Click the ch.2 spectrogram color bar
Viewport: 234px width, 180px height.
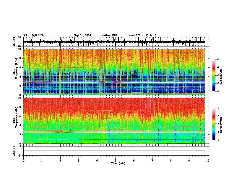pyautogui.click(x=214, y=124)
